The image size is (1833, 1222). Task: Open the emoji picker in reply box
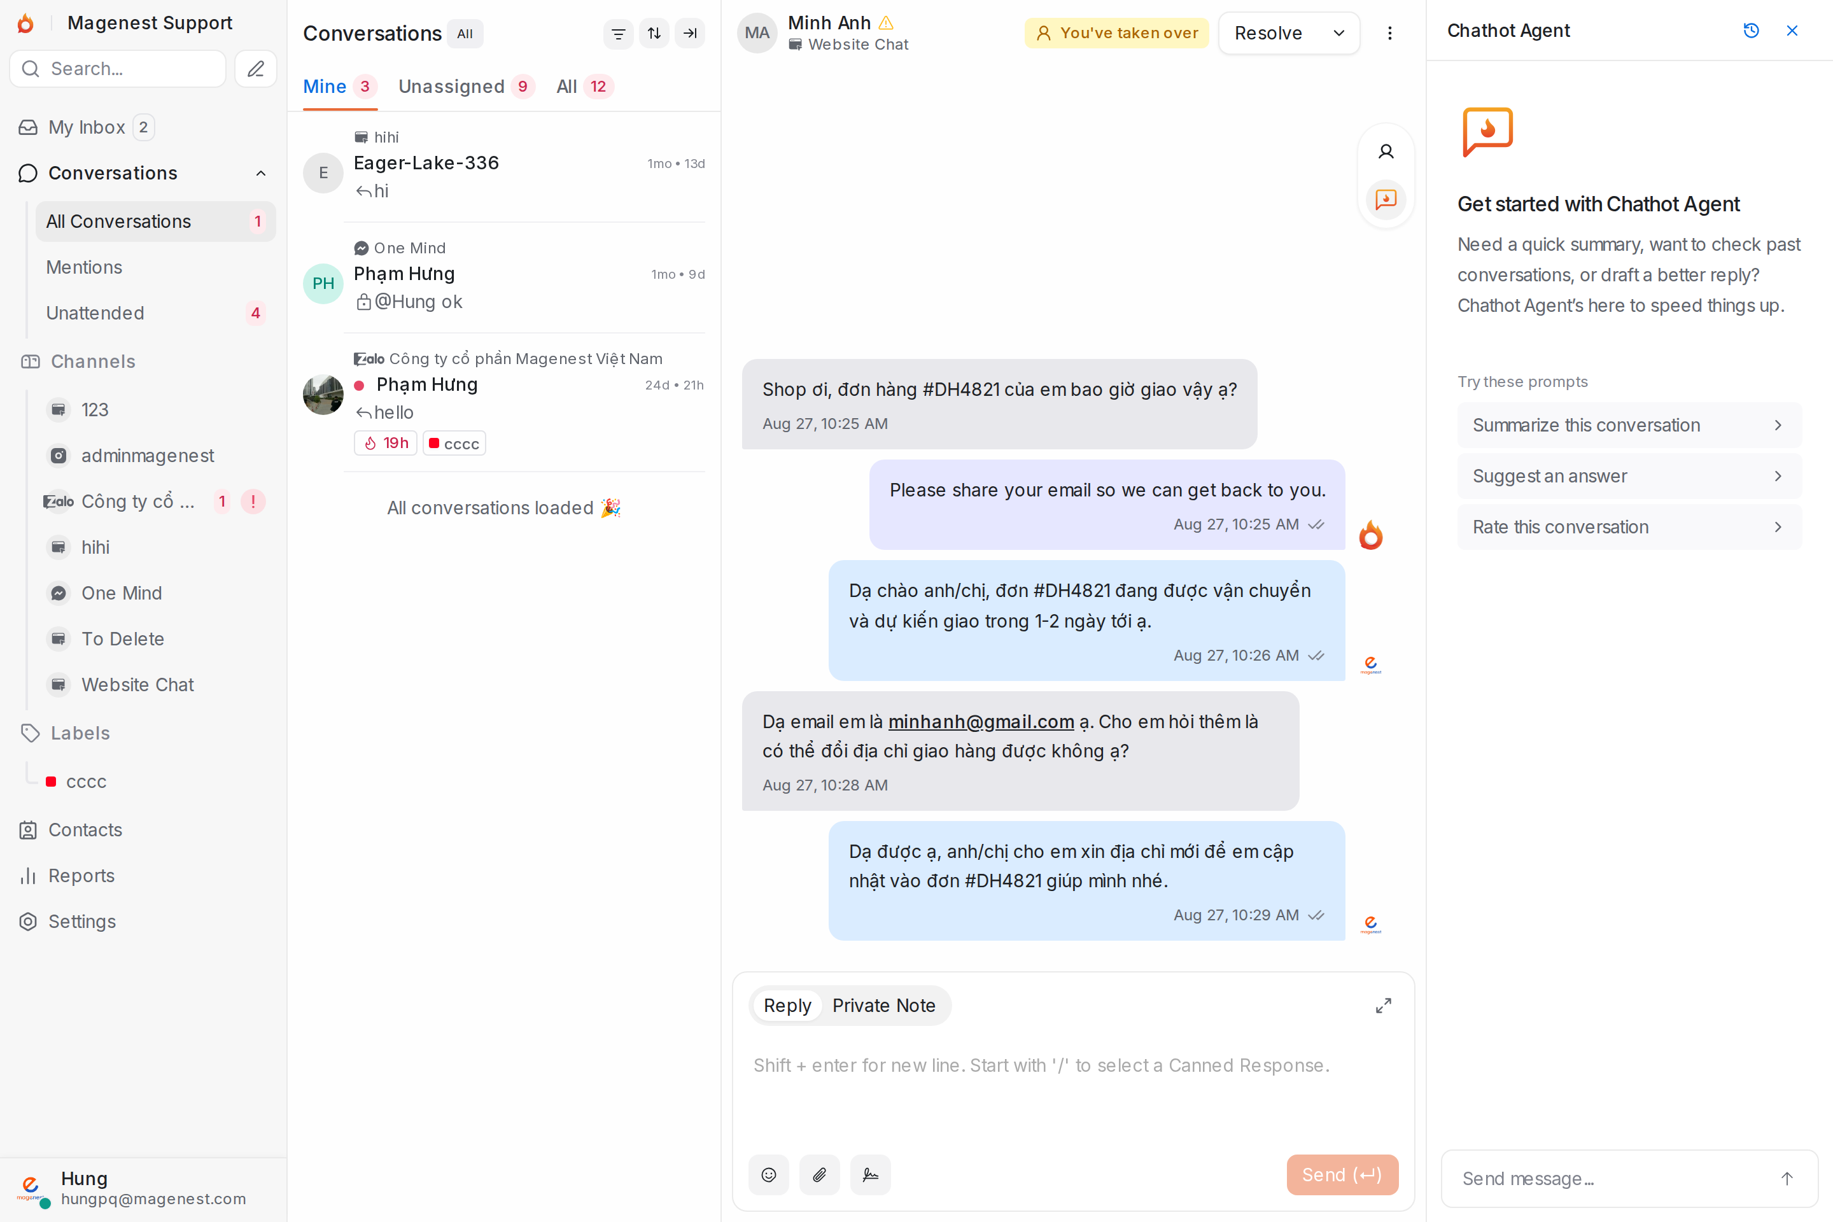tap(768, 1174)
